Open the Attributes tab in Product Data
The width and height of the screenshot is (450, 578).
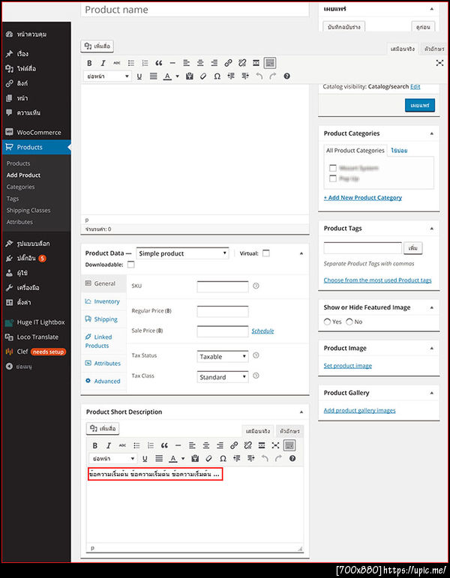point(103,364)
